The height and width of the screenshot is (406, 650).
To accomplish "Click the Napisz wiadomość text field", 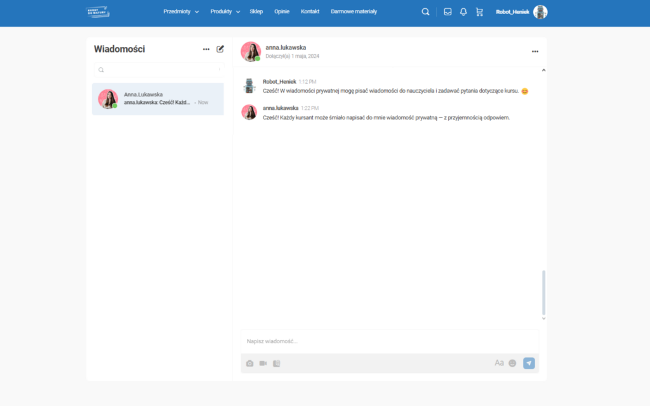I will [388, 341].
